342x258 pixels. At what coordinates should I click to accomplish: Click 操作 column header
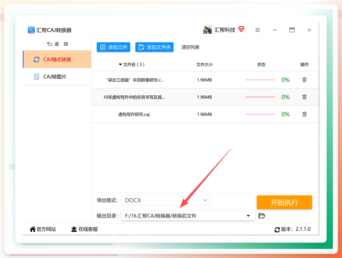point(304,65)
